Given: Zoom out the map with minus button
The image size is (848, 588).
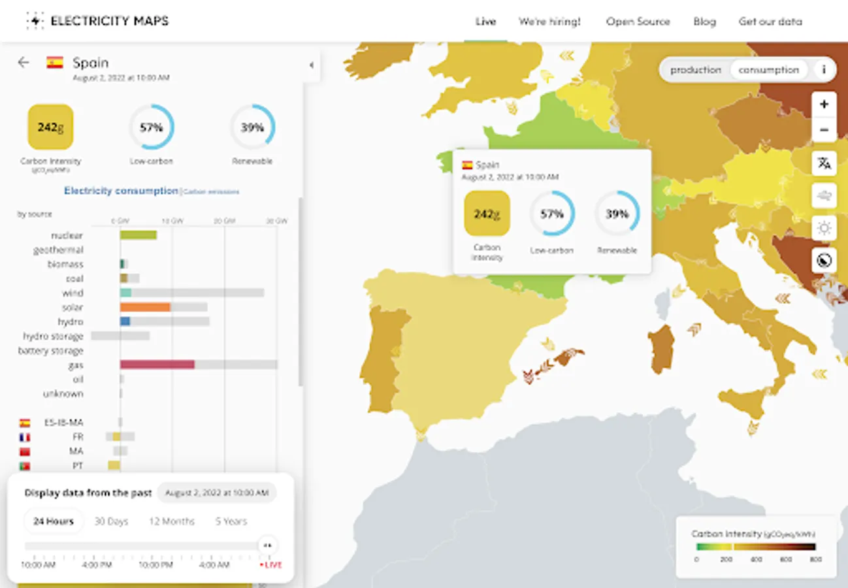Looking at the screenshot, I should (824, 130).
